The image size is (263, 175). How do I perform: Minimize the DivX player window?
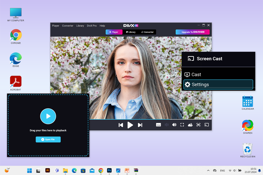[199, 25]
